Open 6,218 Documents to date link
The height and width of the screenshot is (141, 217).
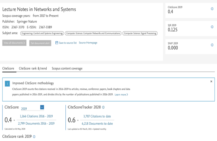click(97, 123)
